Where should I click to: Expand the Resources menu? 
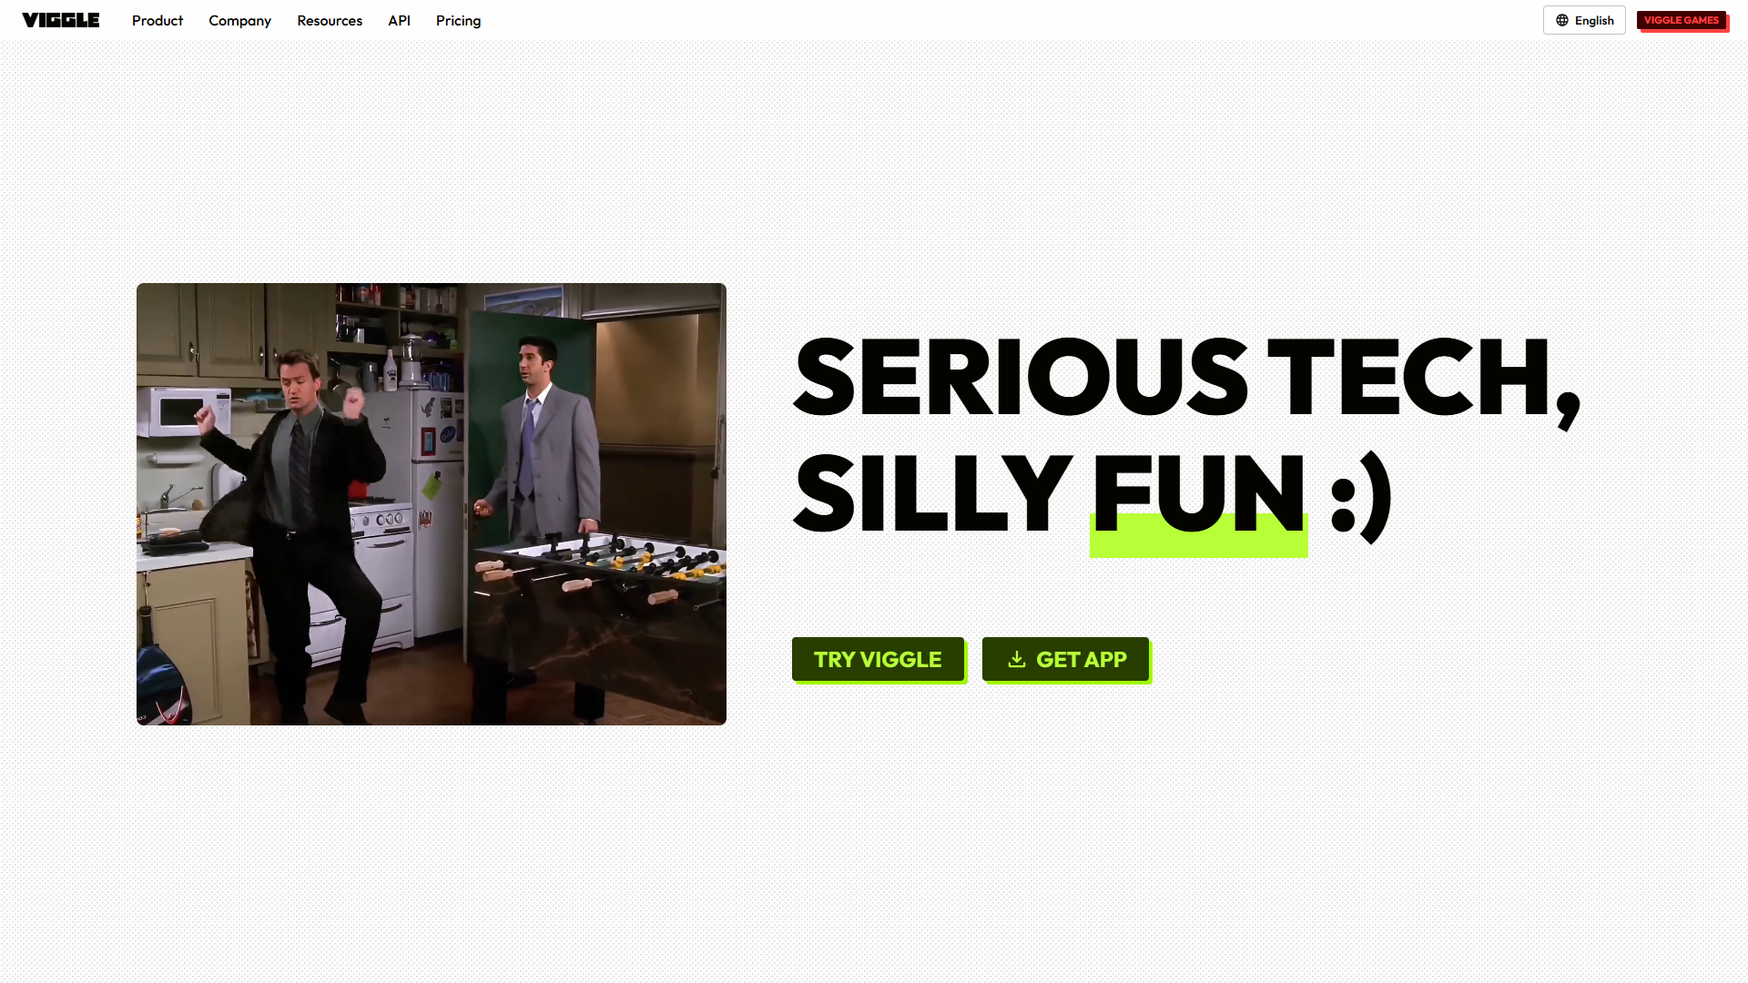pos(330,20)
